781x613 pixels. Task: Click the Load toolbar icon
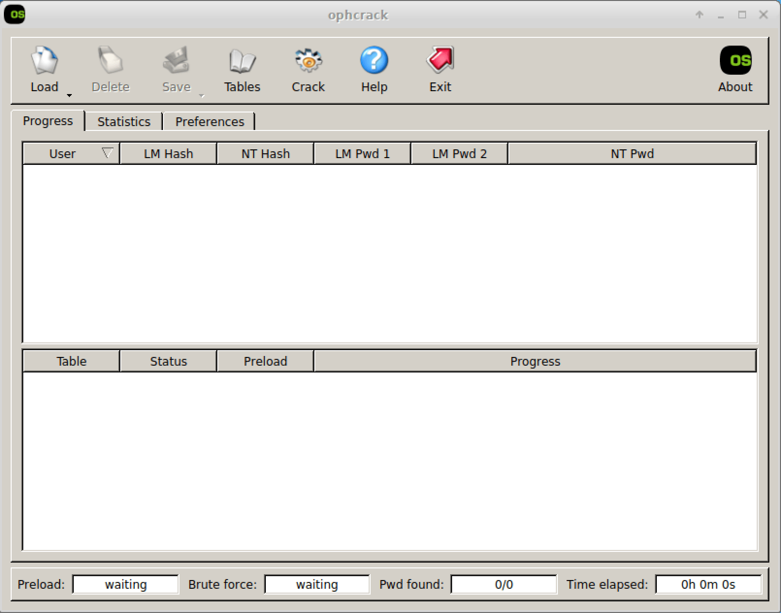(44, 61)
